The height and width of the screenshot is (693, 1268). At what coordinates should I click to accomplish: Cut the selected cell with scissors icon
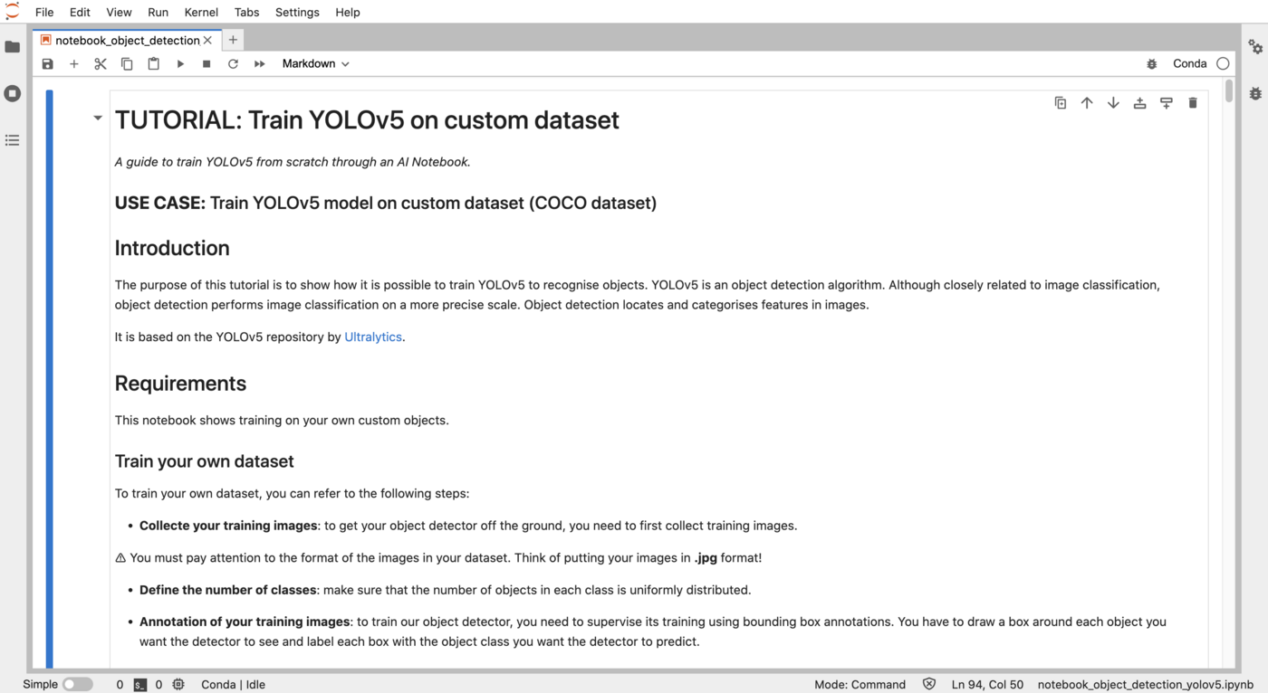click(101, 64)
